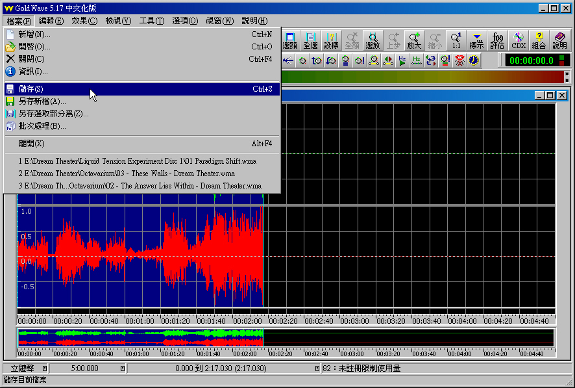Click the clock icon in effects toolbar
This screenshot has width=575, height=388.
pos(474,60)
